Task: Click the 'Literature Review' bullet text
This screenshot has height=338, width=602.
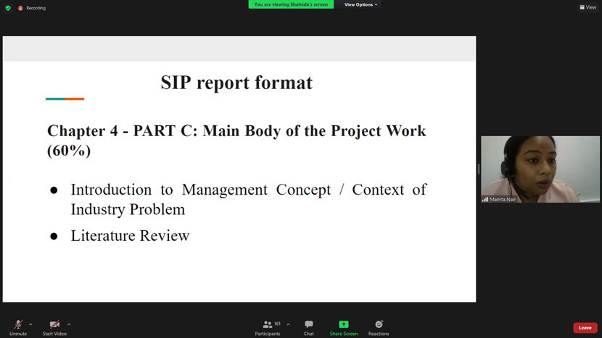Action: point(130,236)
